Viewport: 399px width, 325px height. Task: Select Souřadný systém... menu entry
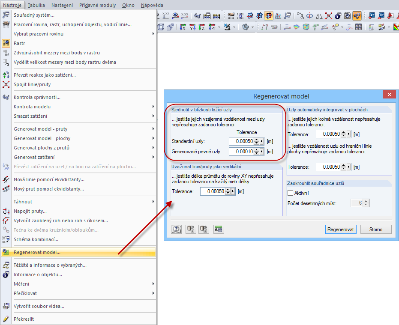click(x=78, y=15)
